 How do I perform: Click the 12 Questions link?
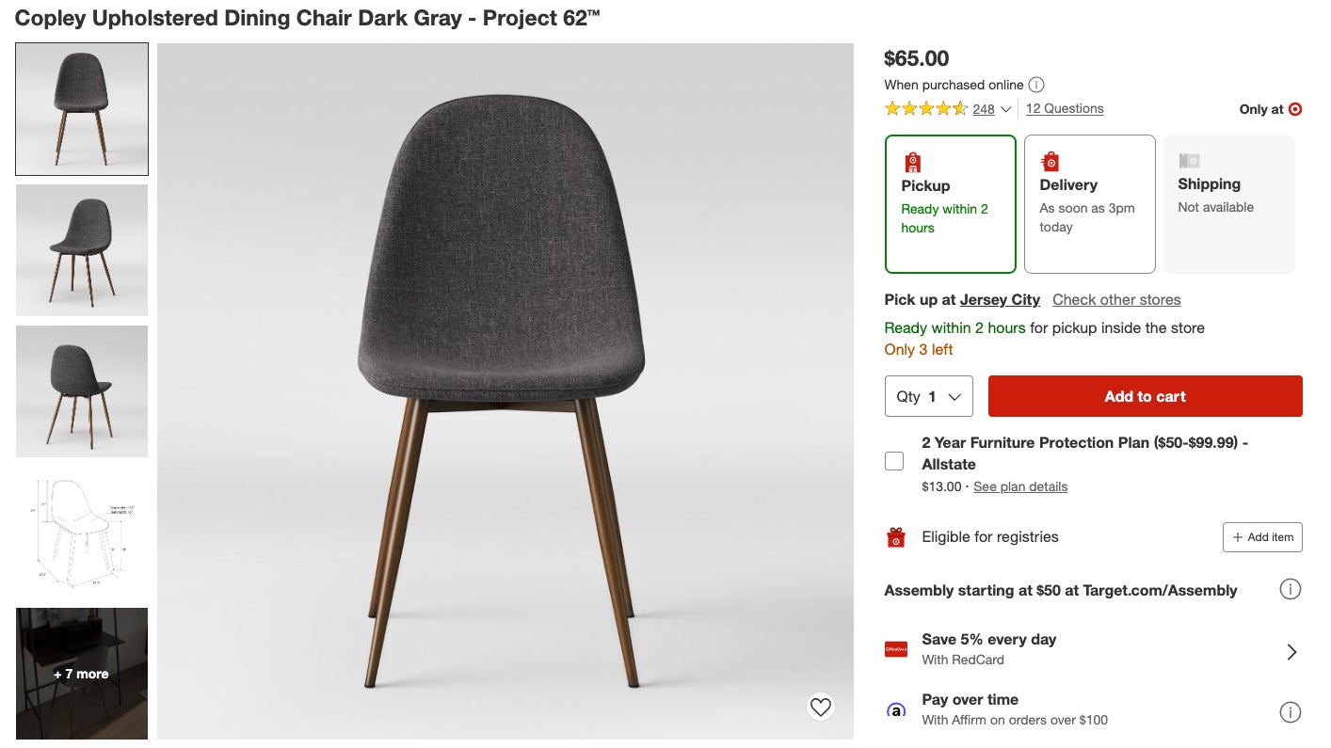point(1065,108)
